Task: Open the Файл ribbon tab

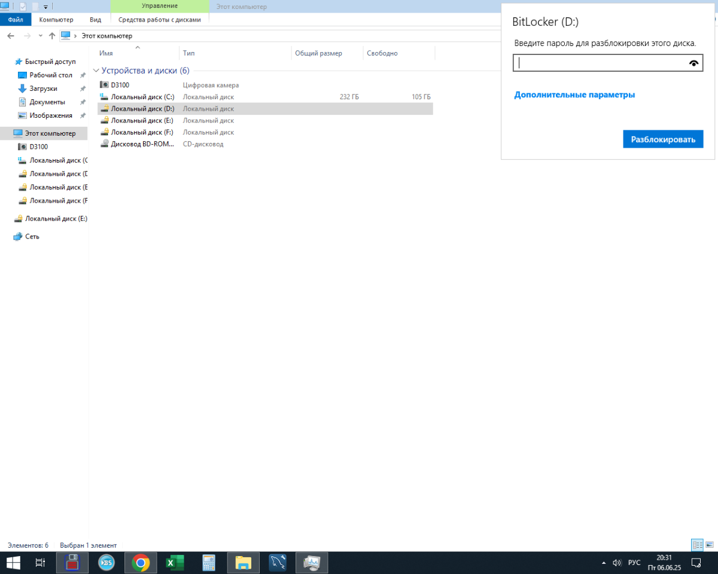Action: pyautogui.click(x=16, y=20)
